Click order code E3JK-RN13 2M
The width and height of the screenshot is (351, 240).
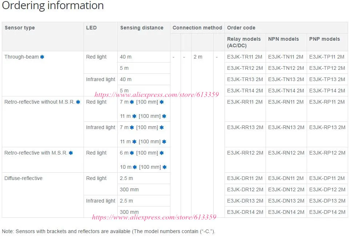click(286, 127)
